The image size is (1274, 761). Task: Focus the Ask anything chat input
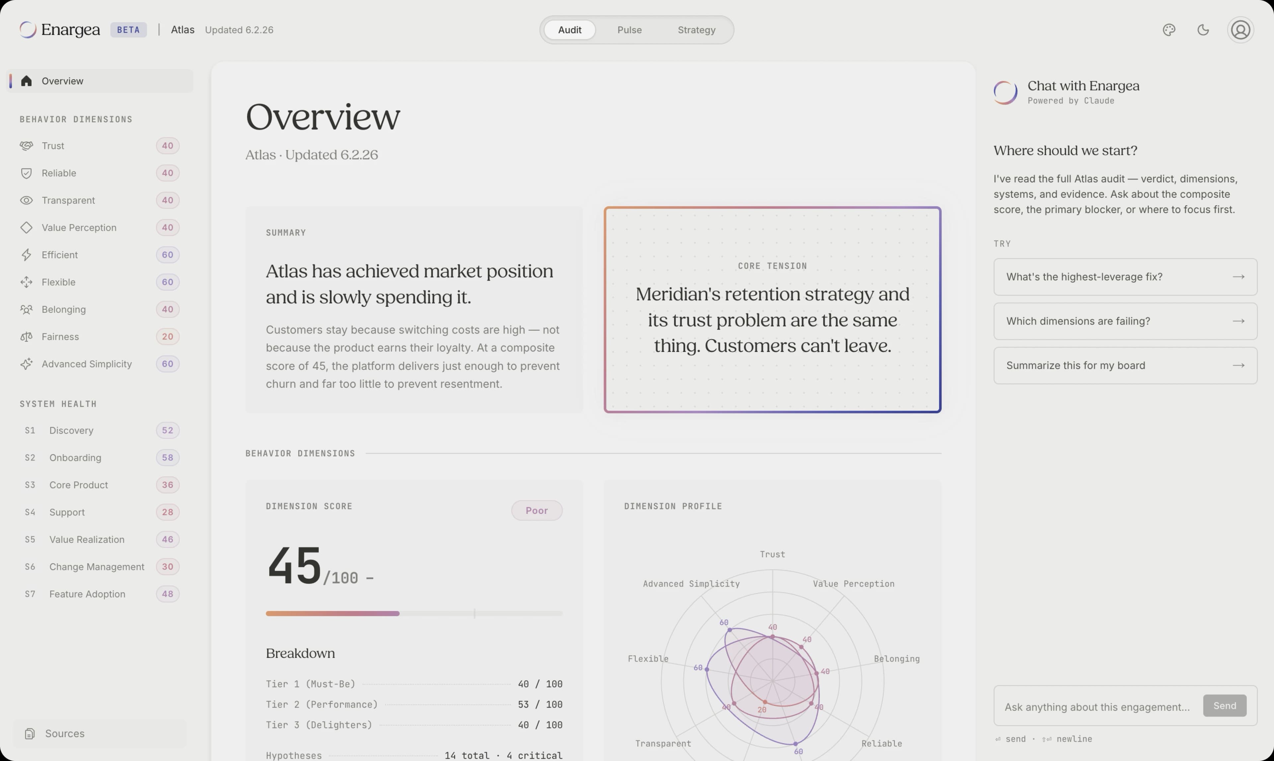coord(1097,707)
